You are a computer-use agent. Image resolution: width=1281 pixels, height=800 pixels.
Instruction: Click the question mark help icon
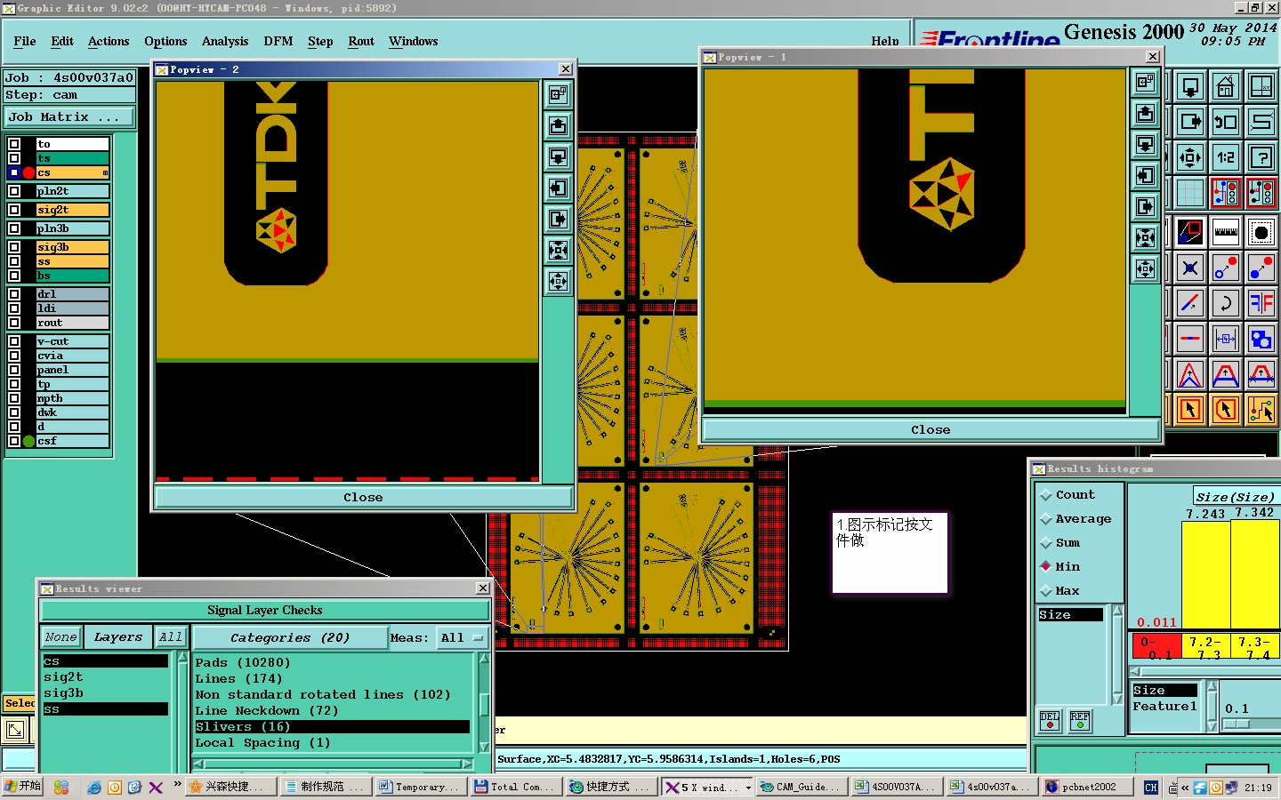pos(1261,157)
